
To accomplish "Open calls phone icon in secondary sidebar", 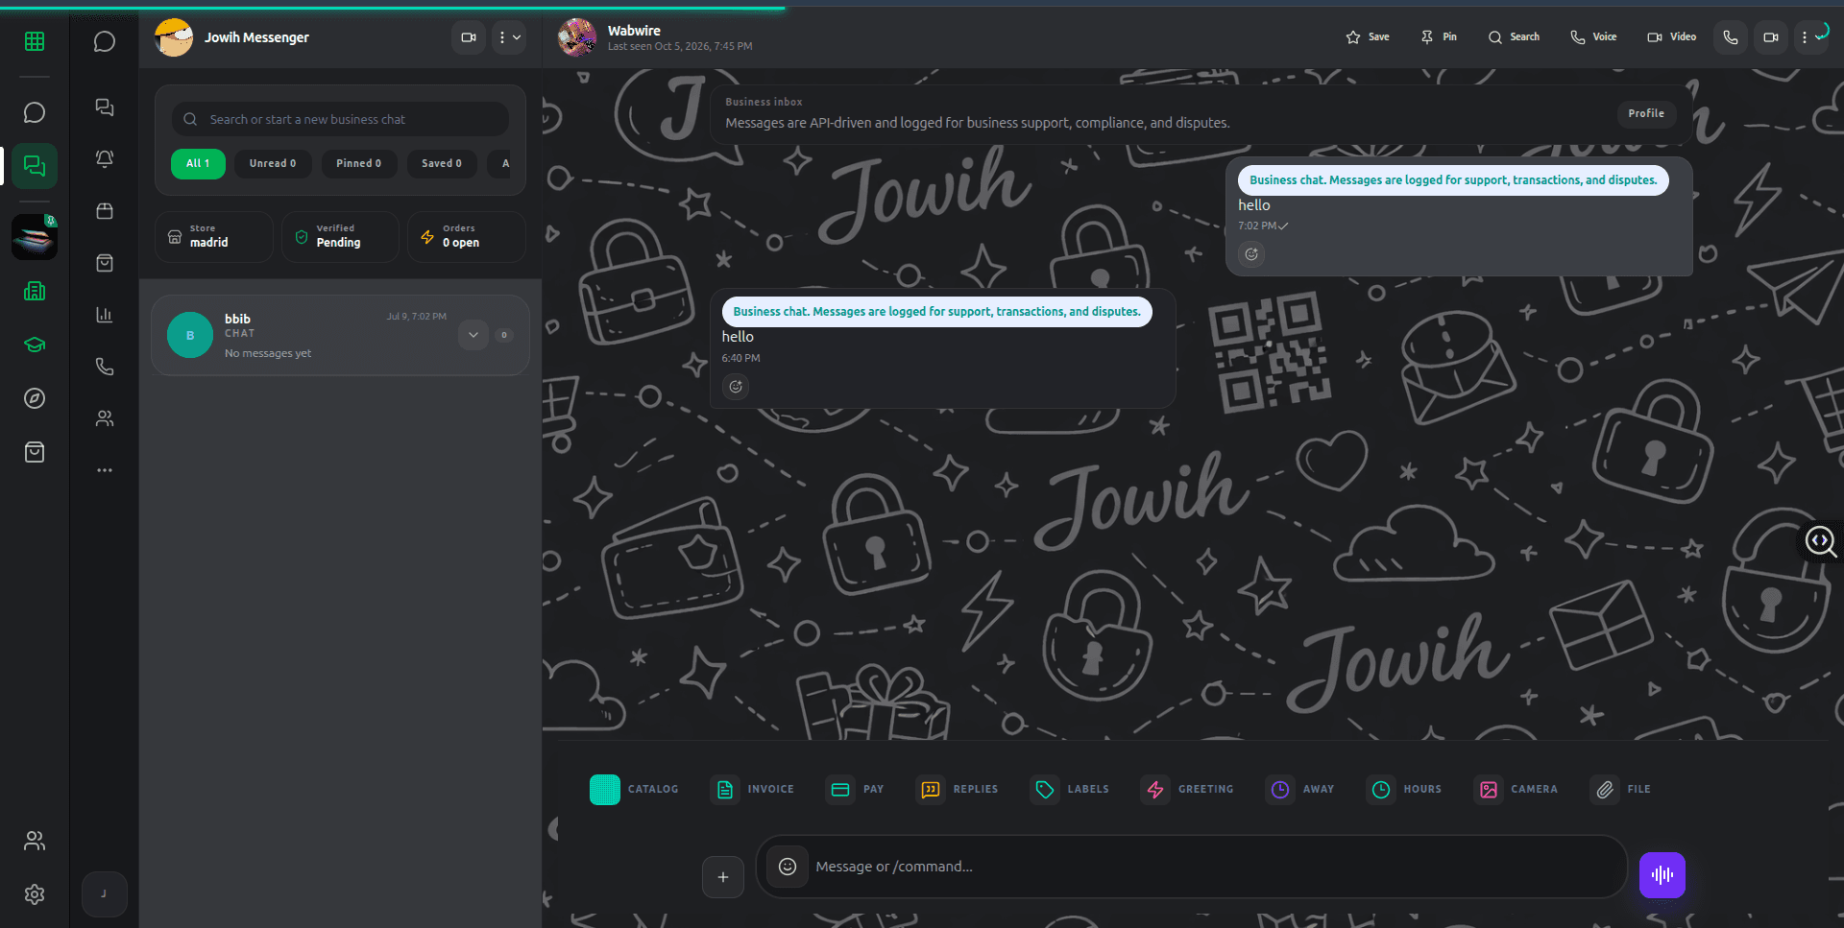I will (x=105, y=367).
